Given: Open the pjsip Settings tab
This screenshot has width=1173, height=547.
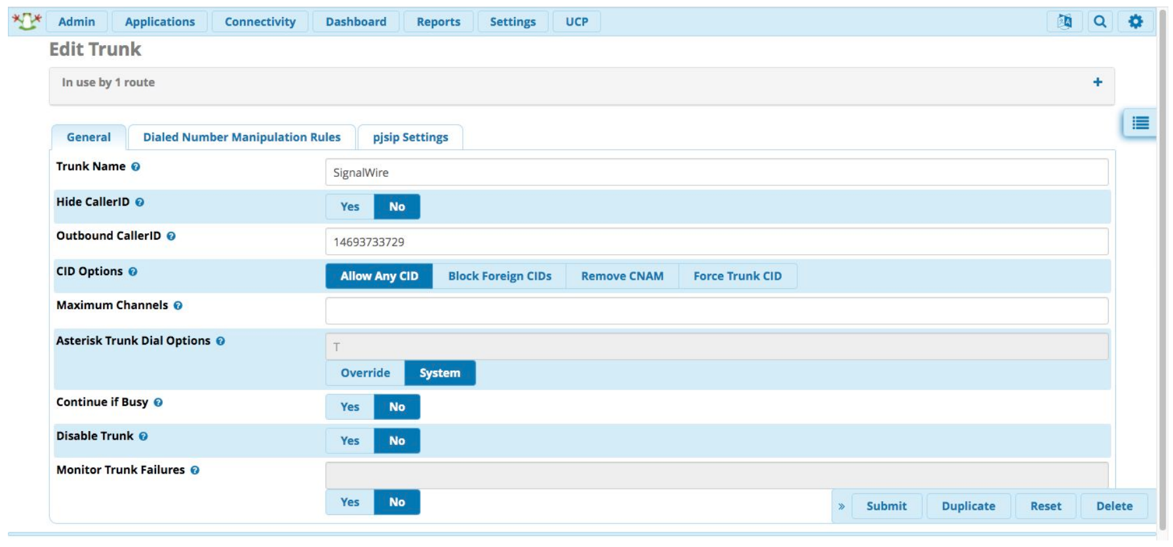Looking at the screenshot, I should pos(410,138).
